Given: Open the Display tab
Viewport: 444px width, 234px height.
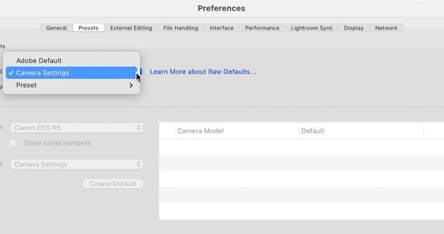Looking at the screenshot, I should coord(354,28).
